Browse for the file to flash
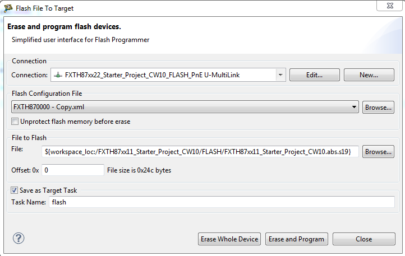The image size is (405, 256). click(x=378, y=152)
